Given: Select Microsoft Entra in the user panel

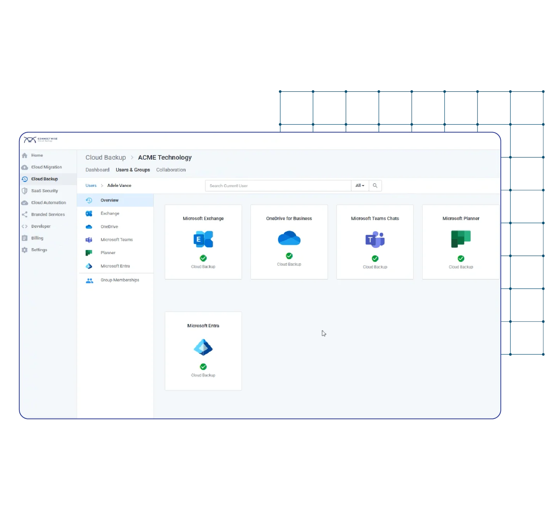Looking at the screenshot, I should [x=115, y=266].
